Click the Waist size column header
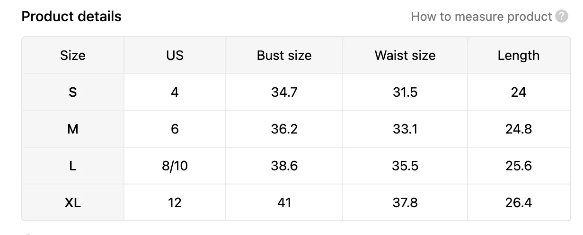 pos(405,55)
